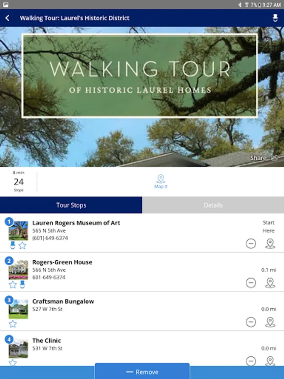Select the Tour Stops tab

click(x=71, y=205)
